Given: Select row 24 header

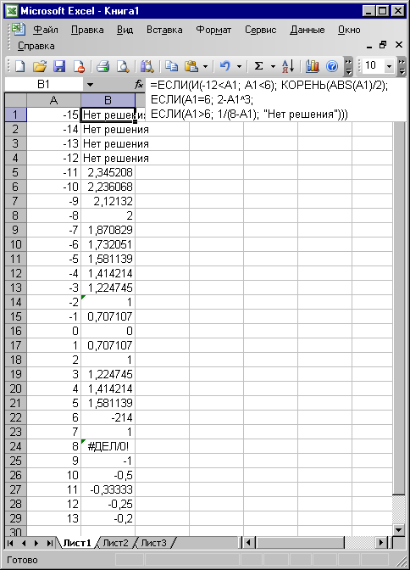Looking at the screenshot, I should pos(15,446).
